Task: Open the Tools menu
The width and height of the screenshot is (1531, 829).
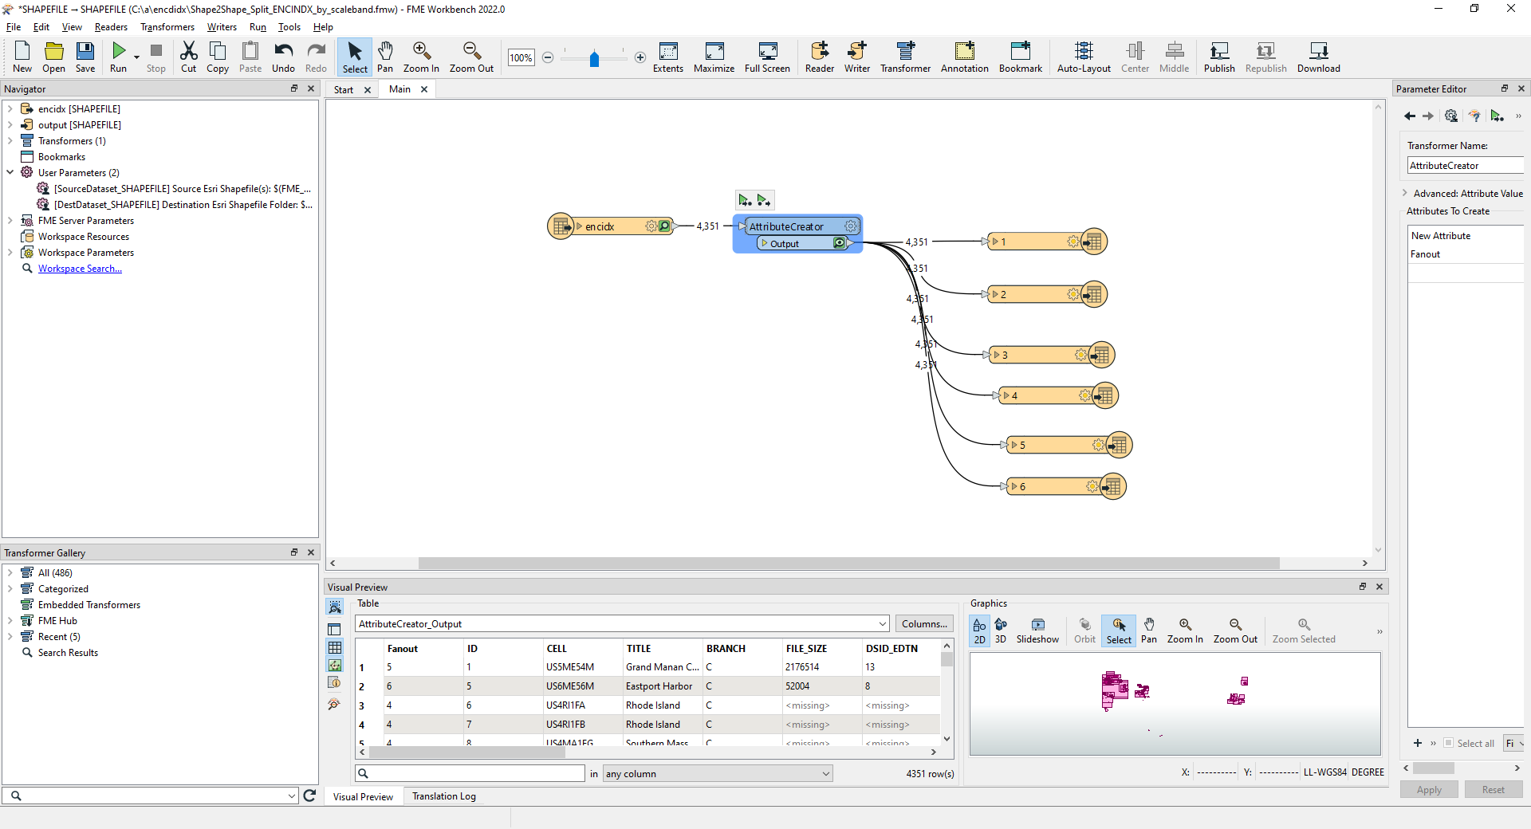Action: 289,27
